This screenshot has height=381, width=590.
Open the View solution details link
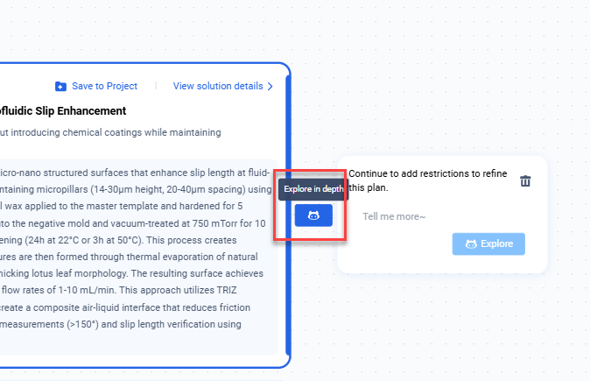(218, 86)
